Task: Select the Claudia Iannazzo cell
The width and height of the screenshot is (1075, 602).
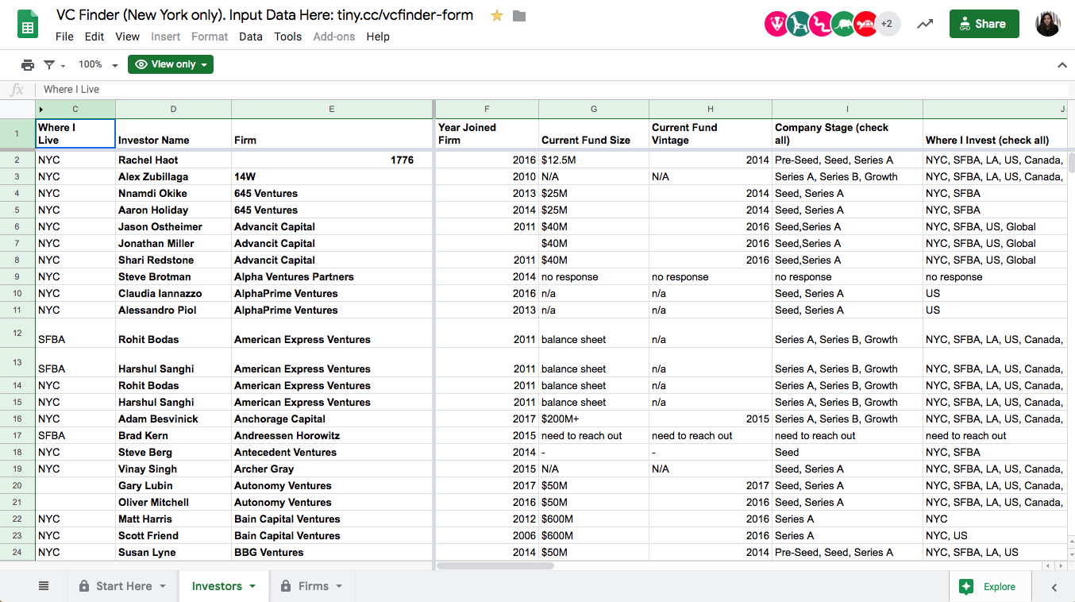Action: (173, 293)
